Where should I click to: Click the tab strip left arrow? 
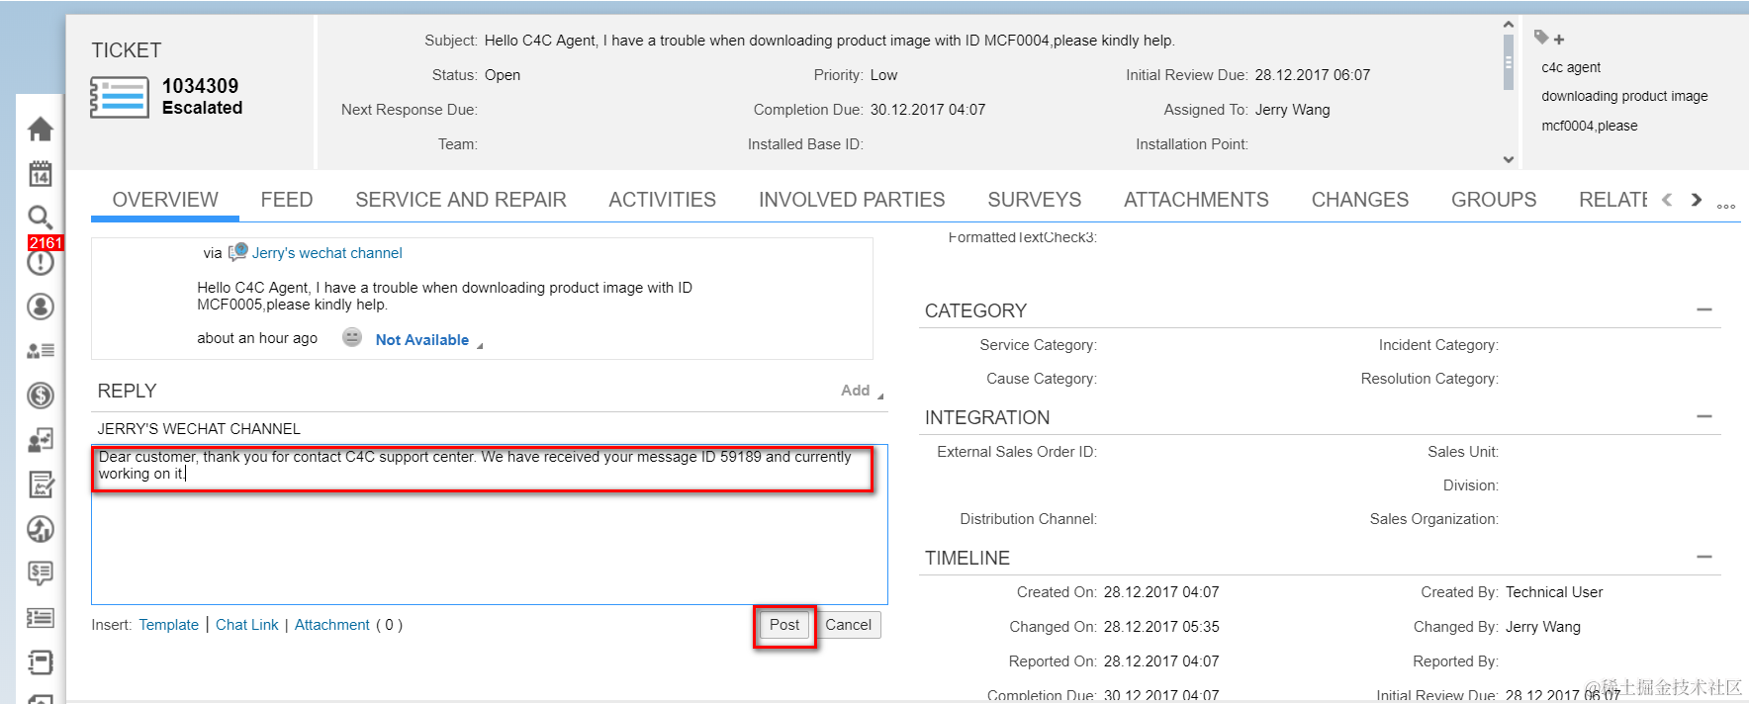click(x=1667, y=200)
